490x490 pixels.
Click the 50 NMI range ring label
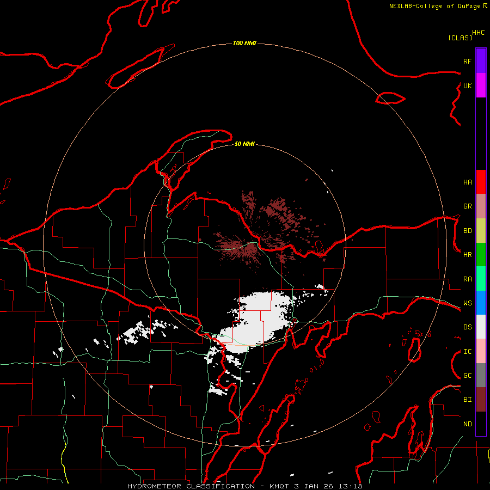244,144
